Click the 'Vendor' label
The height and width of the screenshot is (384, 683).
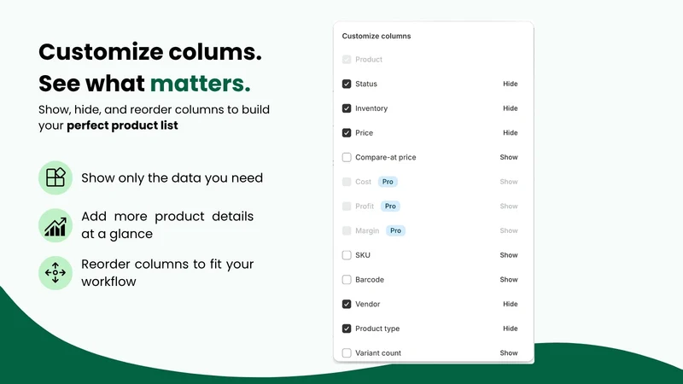[368, 304]
